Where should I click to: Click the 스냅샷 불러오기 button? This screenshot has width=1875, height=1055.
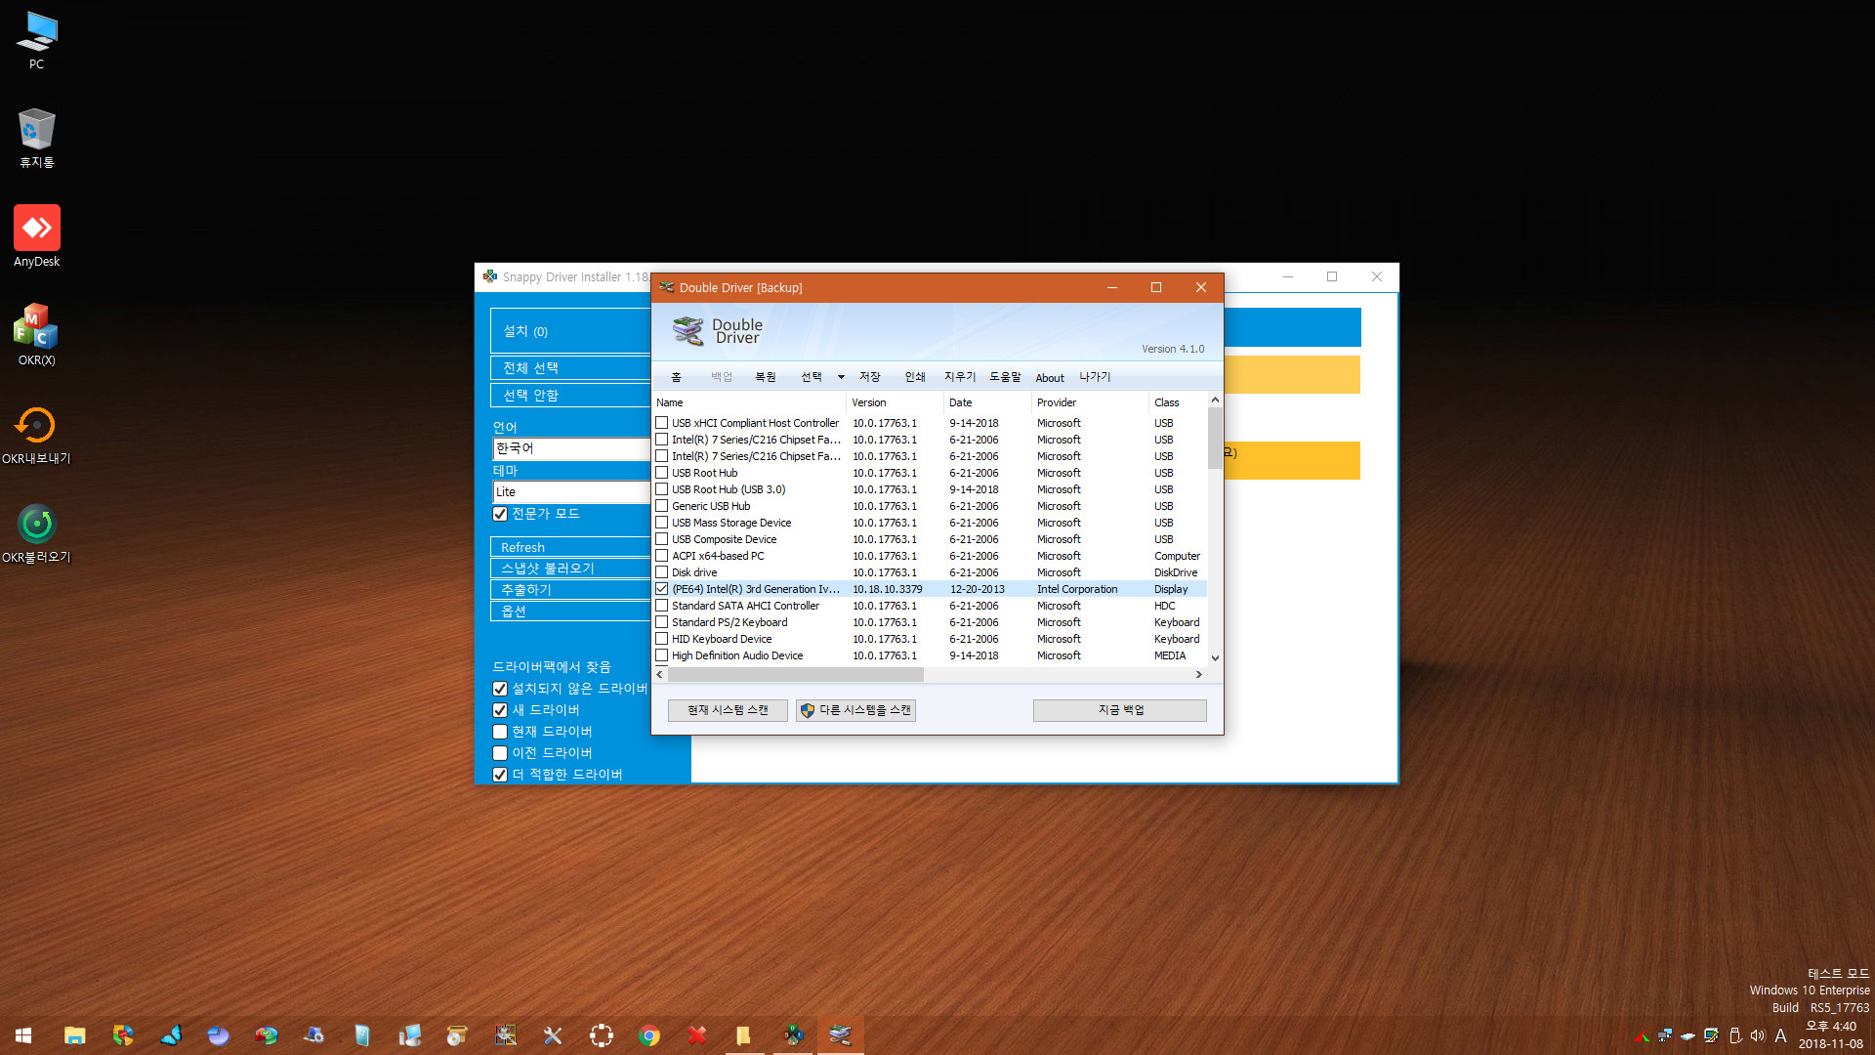pyautogui.click(x=570, y=569)
